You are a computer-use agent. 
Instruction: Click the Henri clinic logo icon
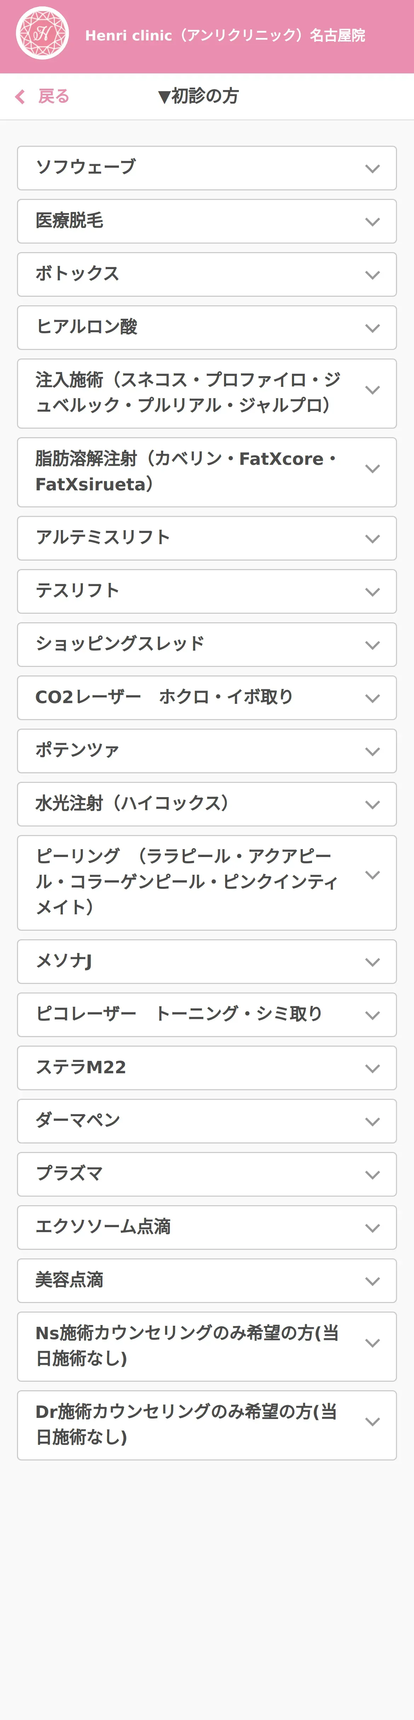(x=43, y=33)
